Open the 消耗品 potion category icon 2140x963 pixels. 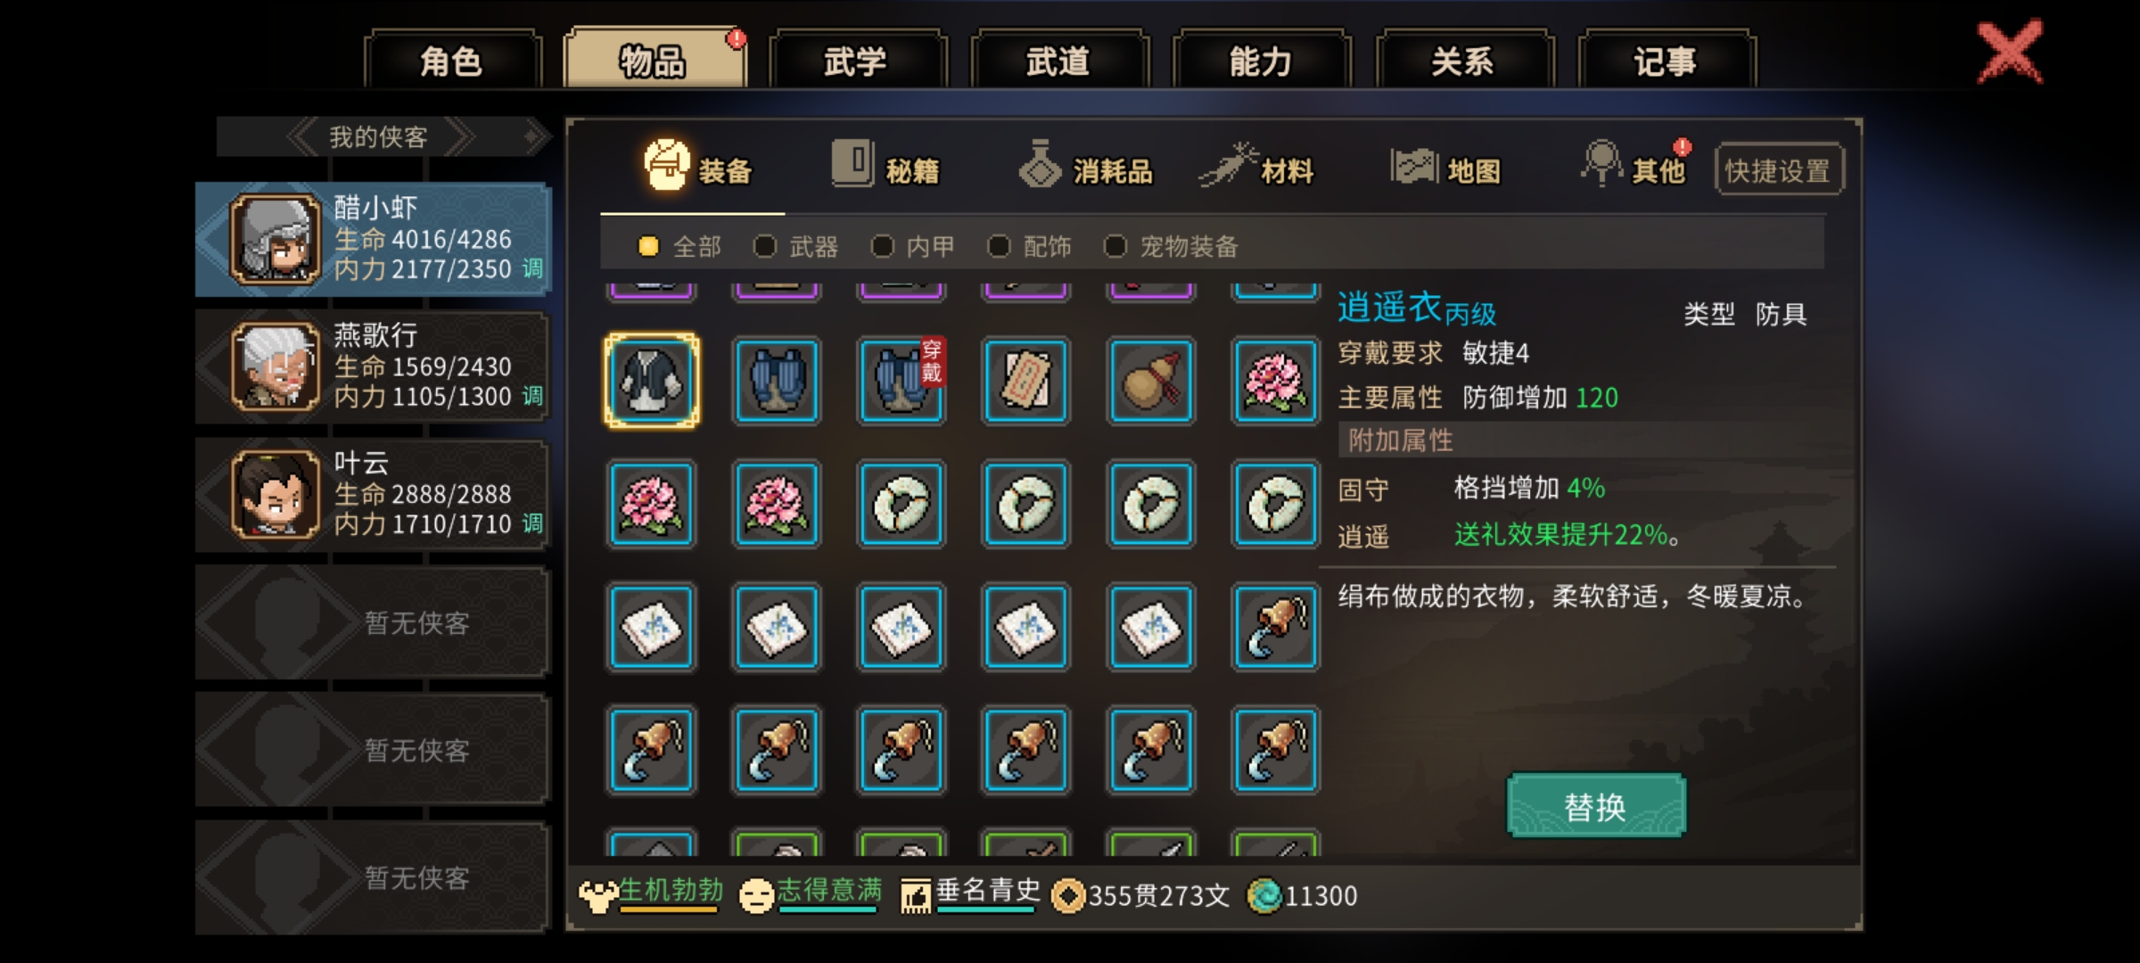click(x=1040, y=164)
